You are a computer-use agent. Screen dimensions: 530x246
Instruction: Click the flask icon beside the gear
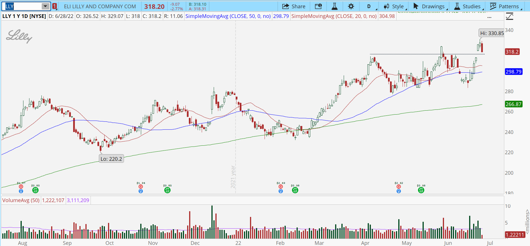click(335, 6)
